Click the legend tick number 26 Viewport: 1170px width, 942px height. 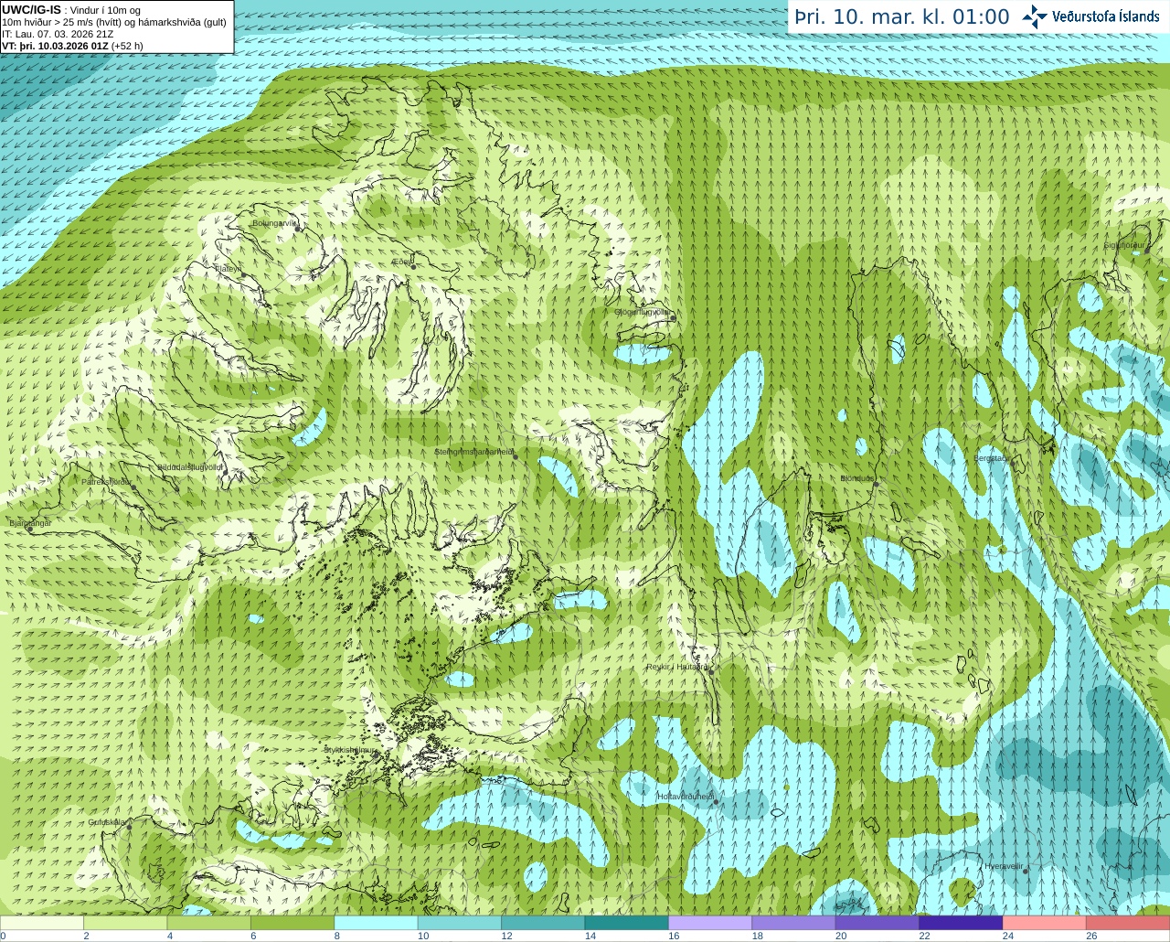click(x=1091, y=937)
